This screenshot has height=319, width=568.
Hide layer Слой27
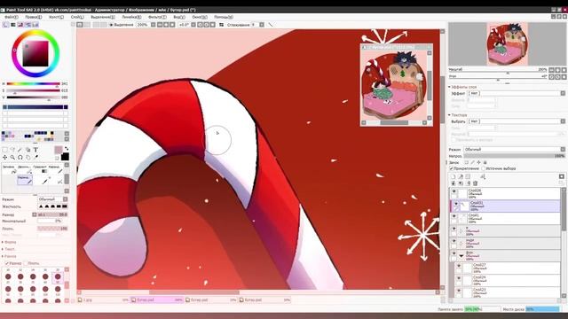point(459,266)
